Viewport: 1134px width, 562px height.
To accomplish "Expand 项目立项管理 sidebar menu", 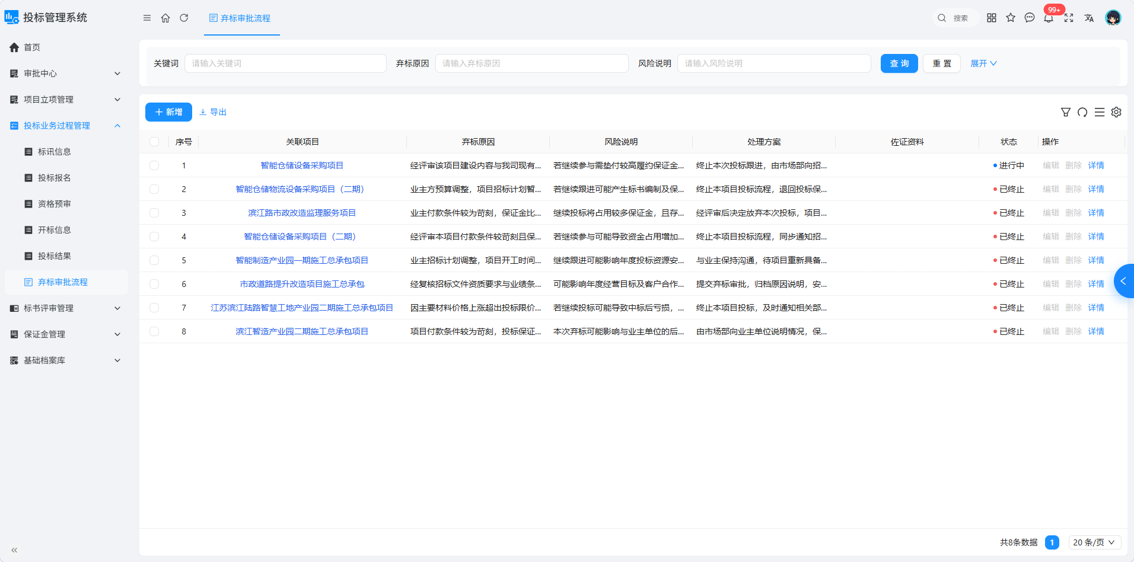I will click(x=66, y=100).
